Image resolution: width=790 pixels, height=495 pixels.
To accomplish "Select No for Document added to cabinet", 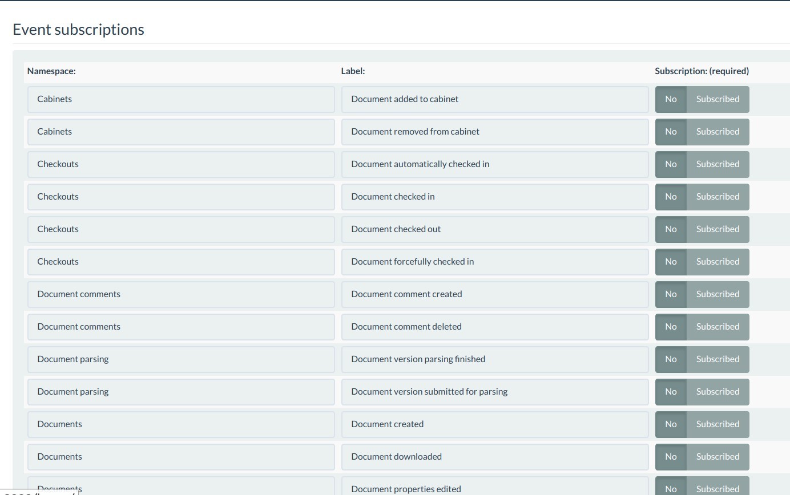I will pos(671,99).
